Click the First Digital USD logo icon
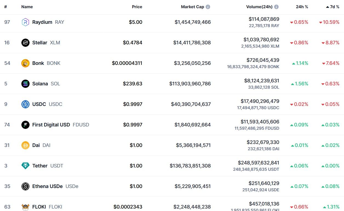This screenshot has width=344, height=211. click(25, 125)
